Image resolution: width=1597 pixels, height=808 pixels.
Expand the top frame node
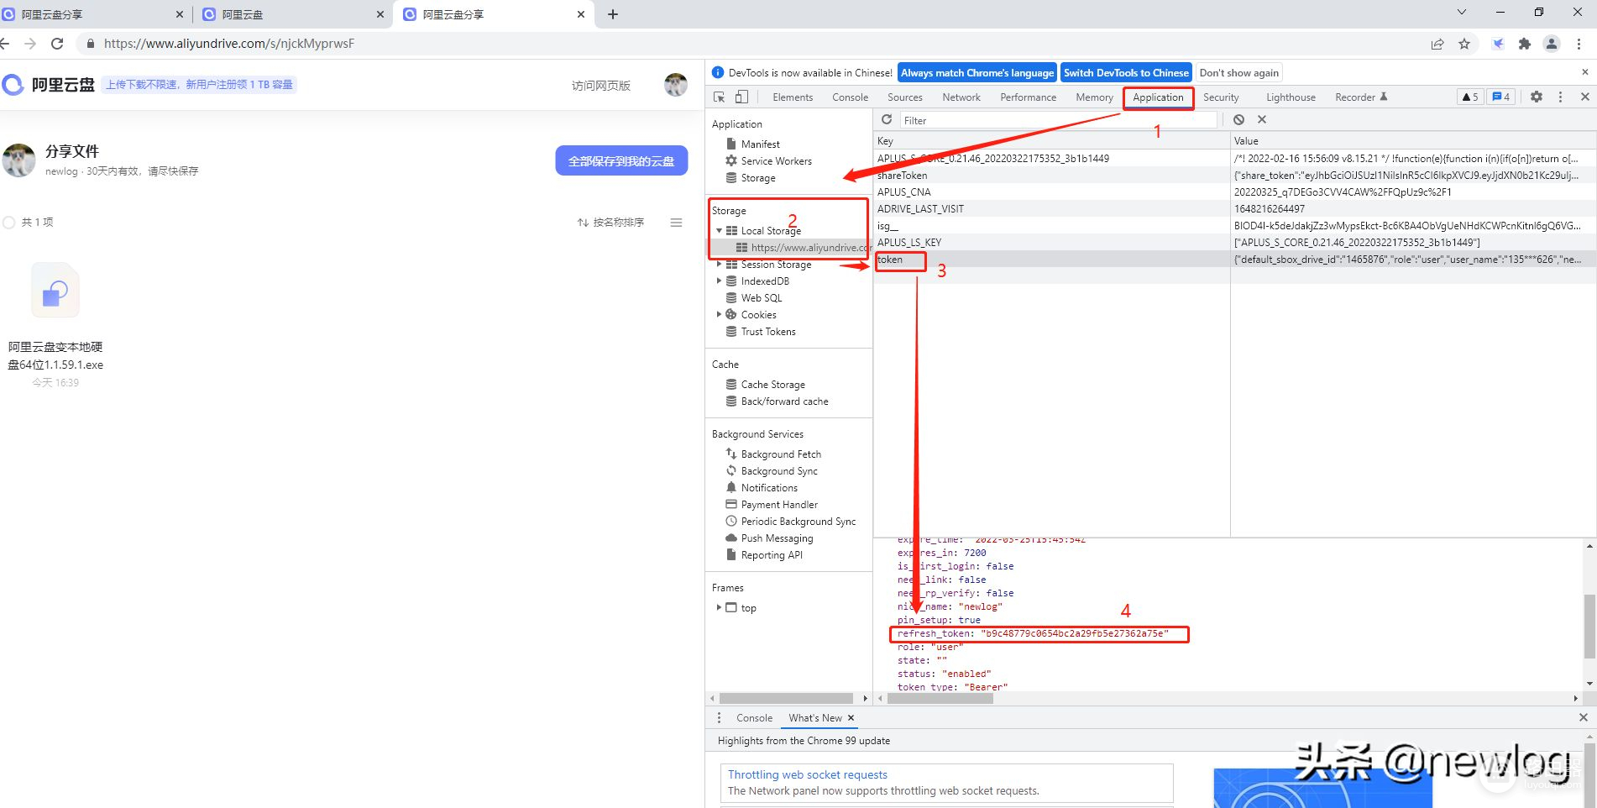coord(719,607)
